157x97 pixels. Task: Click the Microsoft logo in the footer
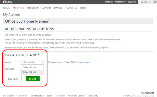point(147,93)
